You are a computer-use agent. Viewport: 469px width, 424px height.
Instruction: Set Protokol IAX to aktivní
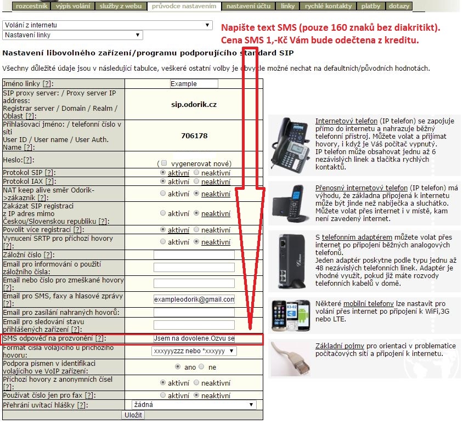point(163,181)
